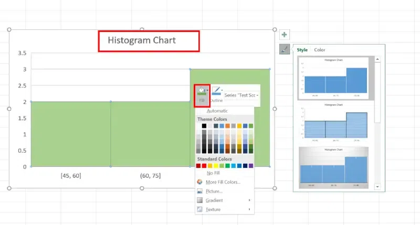Open the Outline button dropdown arrow
This screenshot has height=225, width=420.
pos(222,90)
